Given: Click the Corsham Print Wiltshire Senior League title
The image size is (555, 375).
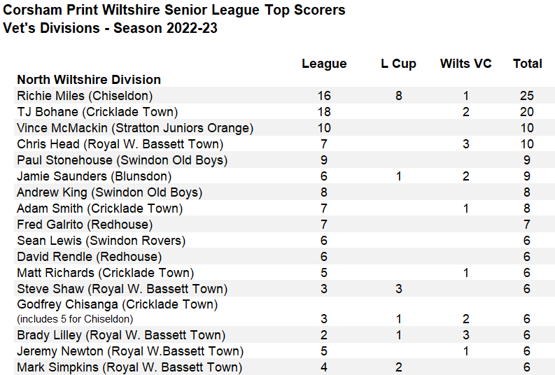Looking at the screenshot, I should 174,10.
